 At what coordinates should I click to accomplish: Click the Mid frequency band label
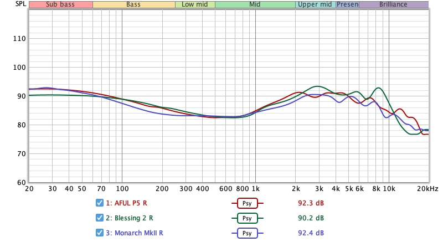(255, 4)
